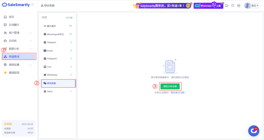Click the Messenger icon
The image size is (264, 140).
(45, 34)
